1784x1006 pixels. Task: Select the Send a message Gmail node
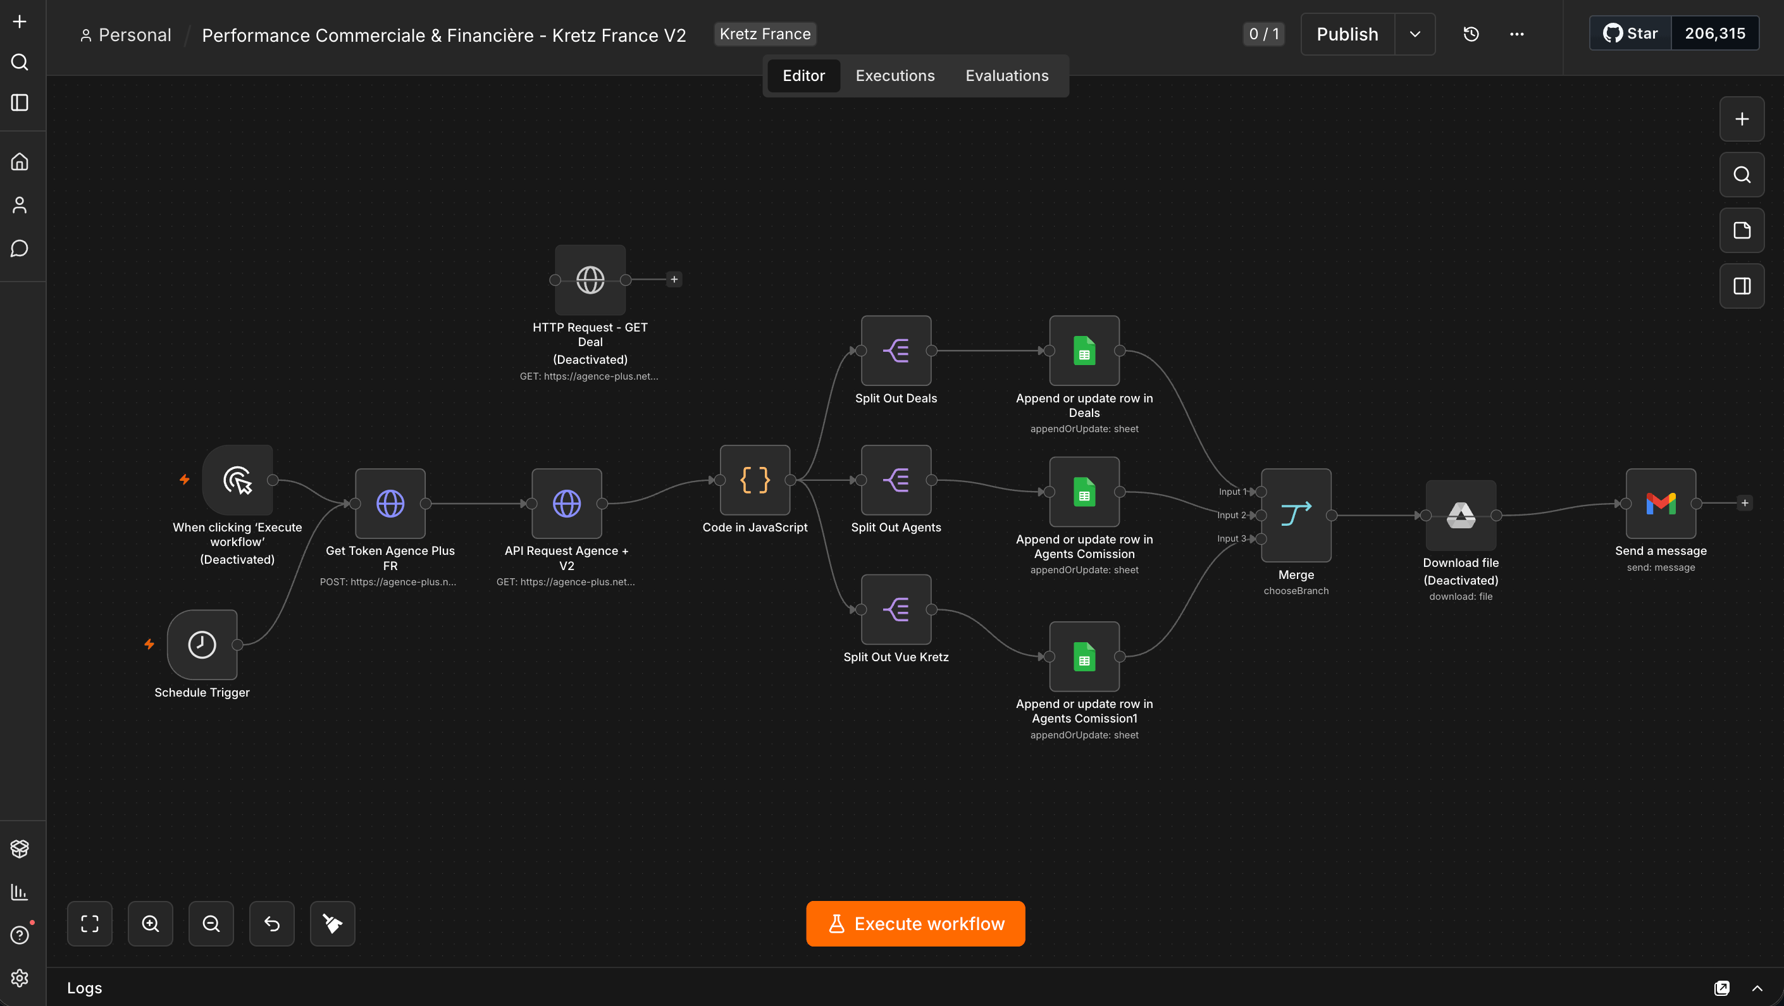pos(1661,504)
